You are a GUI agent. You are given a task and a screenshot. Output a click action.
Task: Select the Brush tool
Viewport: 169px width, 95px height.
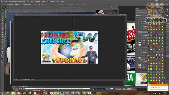2,26
